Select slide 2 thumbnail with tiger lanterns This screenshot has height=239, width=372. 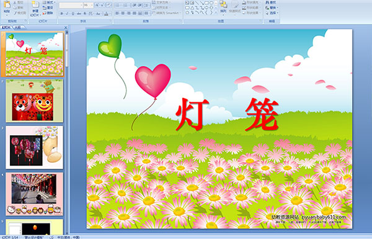[x=34, y=101]
